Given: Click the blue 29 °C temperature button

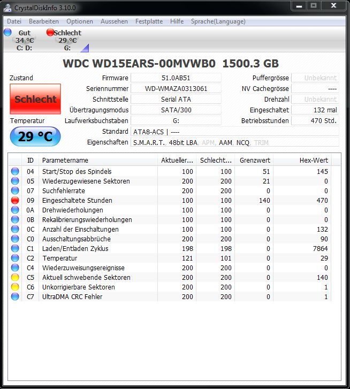Looking at the screenshot, I should 35,136.
